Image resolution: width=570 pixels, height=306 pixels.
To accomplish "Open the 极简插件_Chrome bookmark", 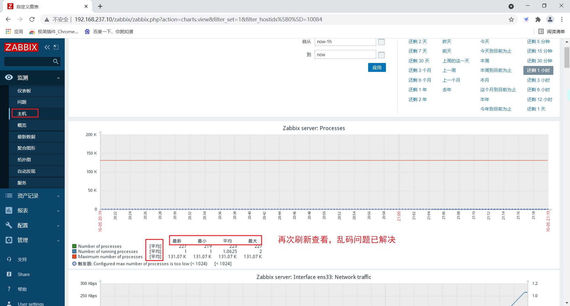I will 54,31.
